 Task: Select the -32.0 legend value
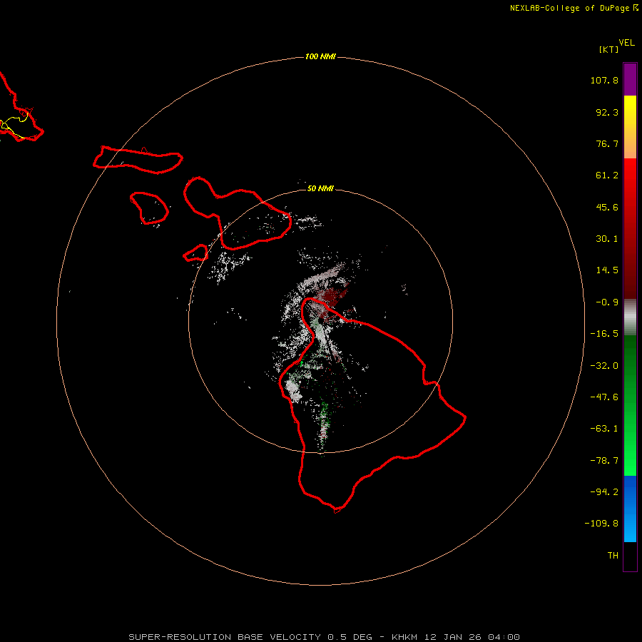coord(604,366)
